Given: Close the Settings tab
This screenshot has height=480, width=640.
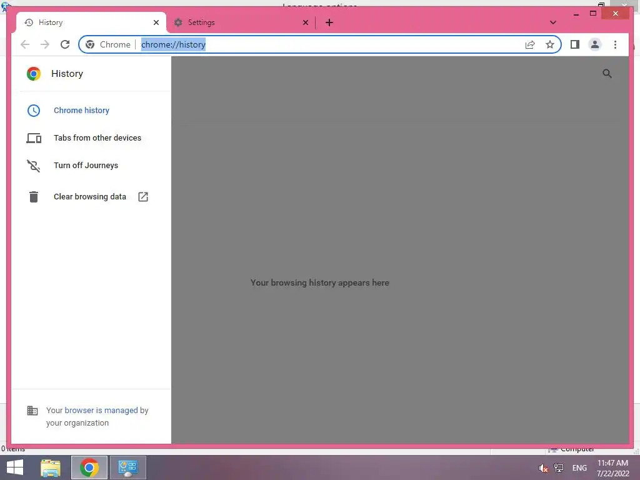Looking at the screenshot, I should (x=305, y=22).
